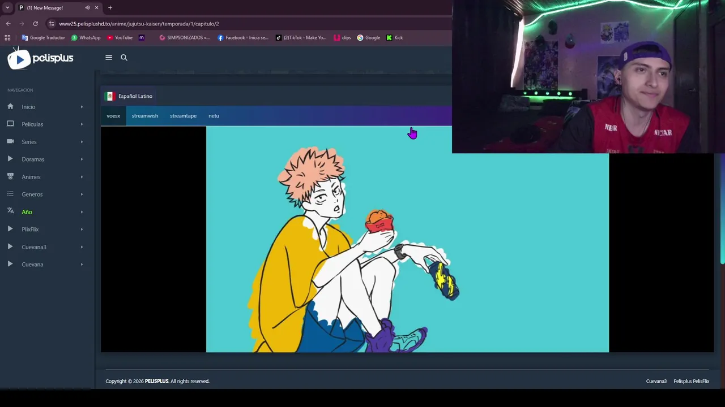Click the Series camera icon
725x407 pixels.
[x=10, y=141]
